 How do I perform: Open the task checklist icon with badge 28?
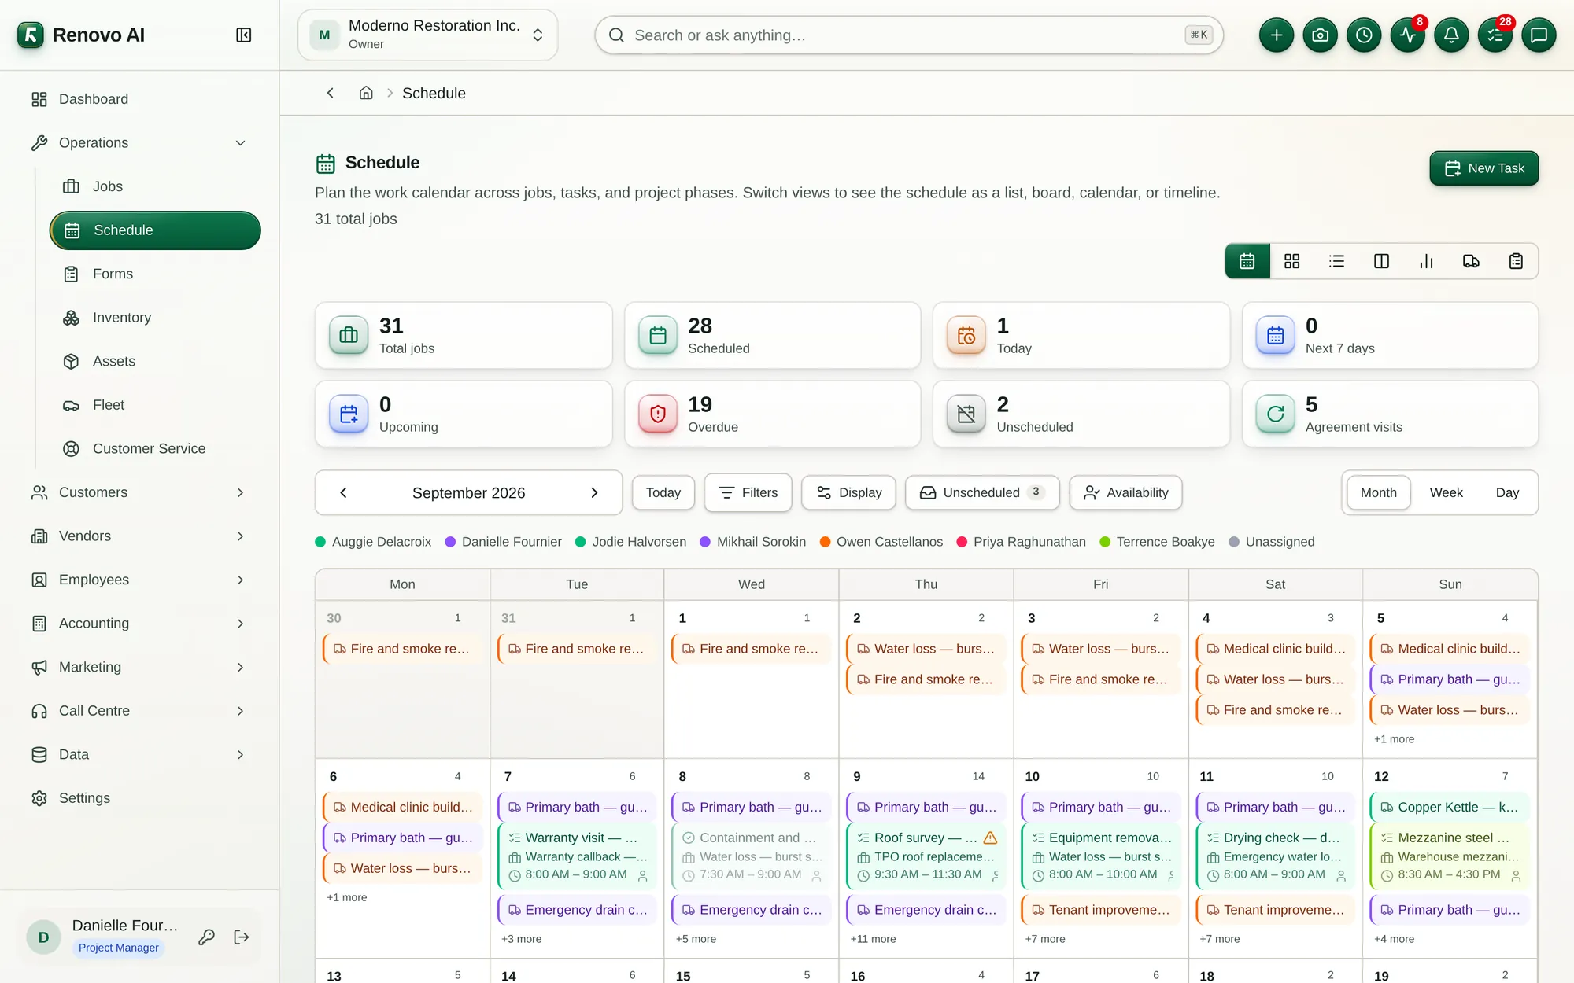(x=1495, y=35)
